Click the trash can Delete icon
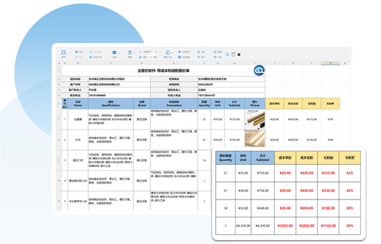The height and width of the screenshot is (244, 381). click(x=130, y=53)
